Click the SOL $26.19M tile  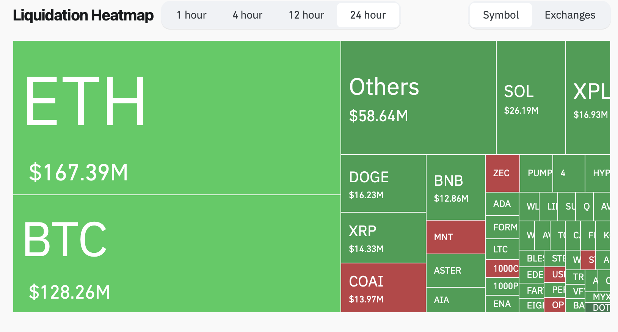pos(531,98)
